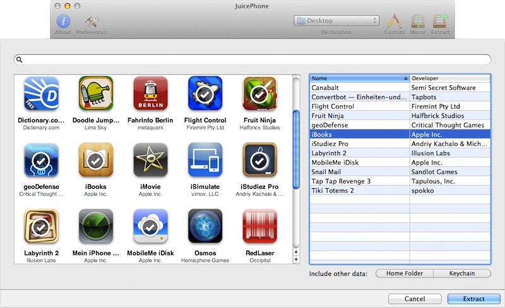Toggle Keychain data inclusion
This screenshot has width=505, height=308.
pyautogui.click(x=462, y=273)
